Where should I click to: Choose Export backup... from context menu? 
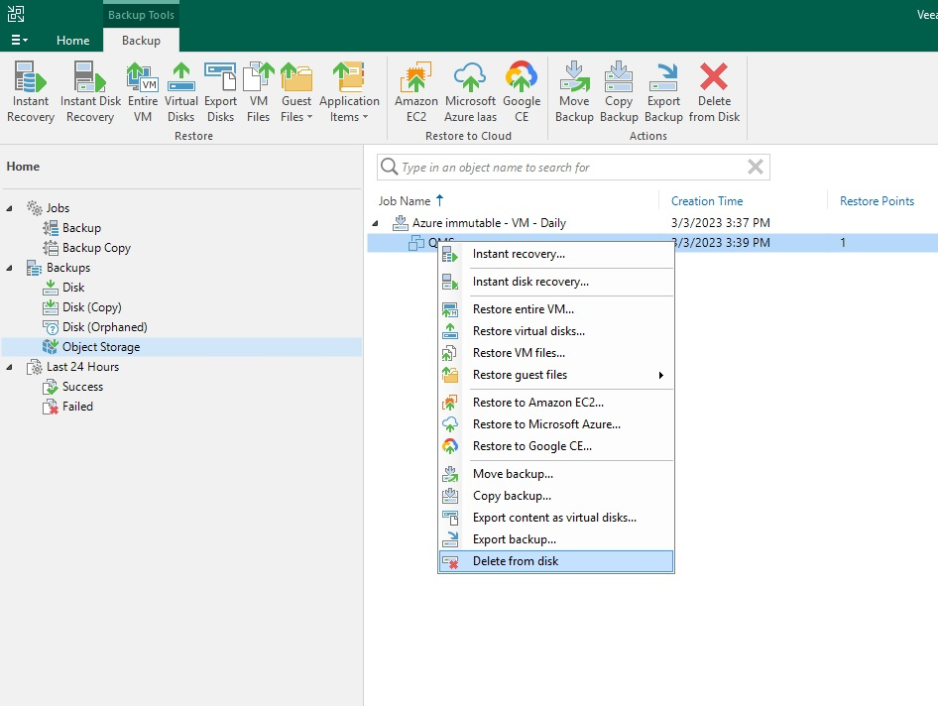pos(556,539)
